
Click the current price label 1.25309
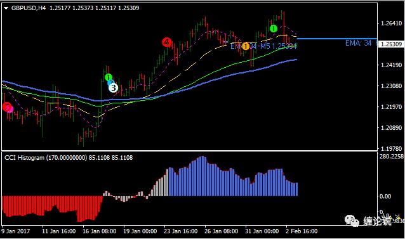391,44
